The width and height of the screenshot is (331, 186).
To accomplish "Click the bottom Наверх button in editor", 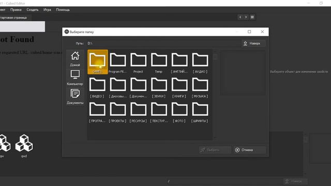I will click(295, 181).
